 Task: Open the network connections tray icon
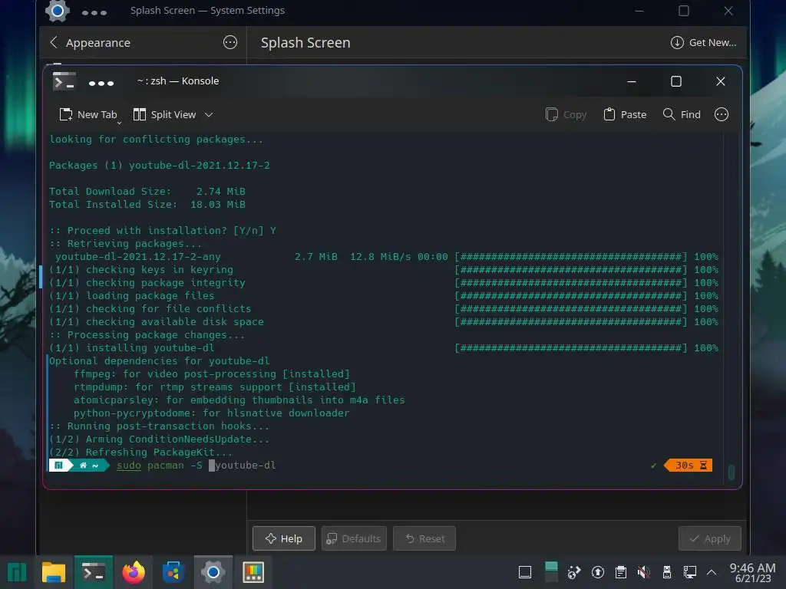click(690, 572)
